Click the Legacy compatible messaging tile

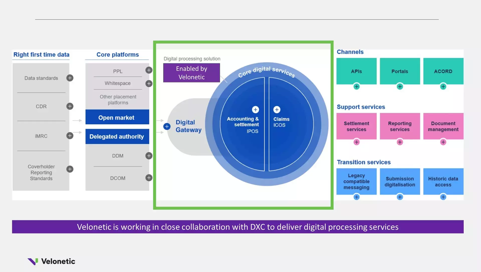(x=356, y=181)
